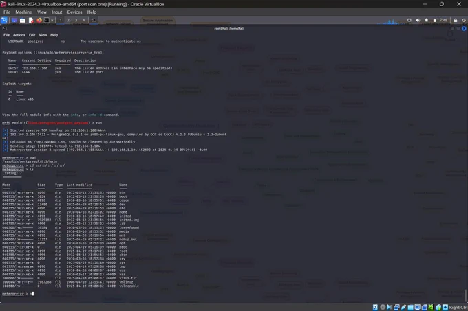Open VirtualBox Input menu
The width and height of the screenshot is (468, 311).
coord(56,12)
